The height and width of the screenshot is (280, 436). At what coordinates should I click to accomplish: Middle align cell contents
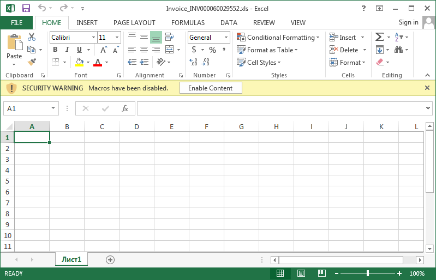144,37
